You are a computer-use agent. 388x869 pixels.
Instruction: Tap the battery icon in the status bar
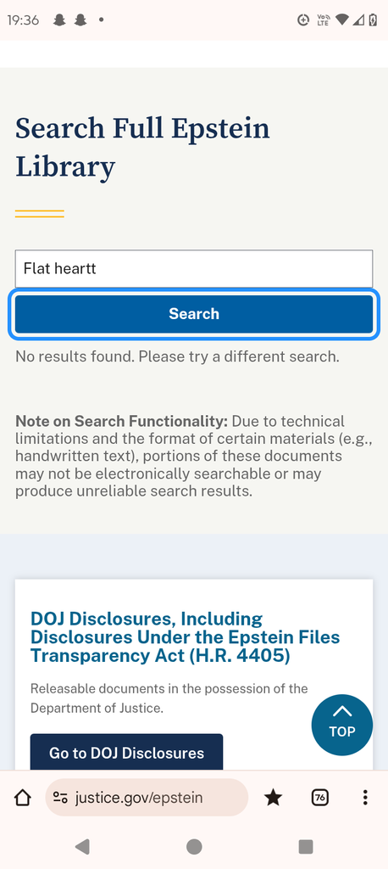pos(374,20)
